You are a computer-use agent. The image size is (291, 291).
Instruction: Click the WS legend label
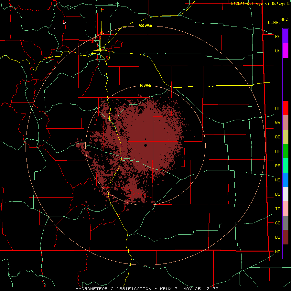click(x=277, y=180)
